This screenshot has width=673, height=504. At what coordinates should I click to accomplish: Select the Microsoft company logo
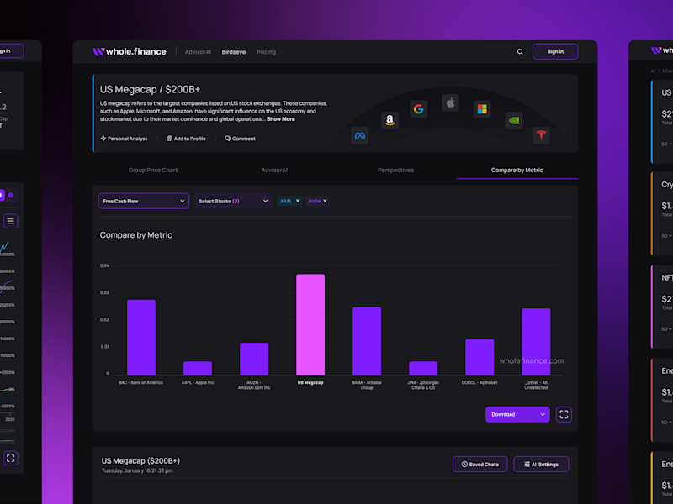click(482, 109)
